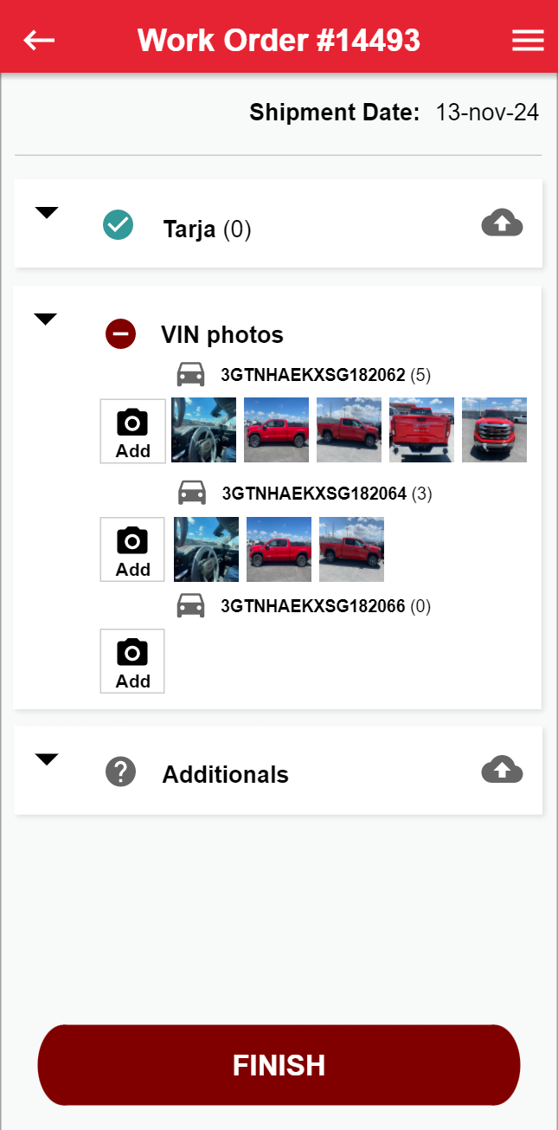Go back using the header arrow
558x1130 pixels.
coord(39,40)
